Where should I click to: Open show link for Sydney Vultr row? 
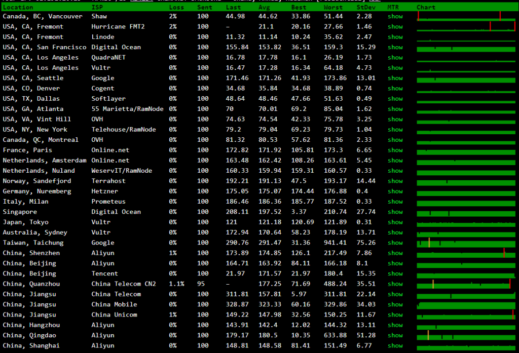tap(395, 232)
